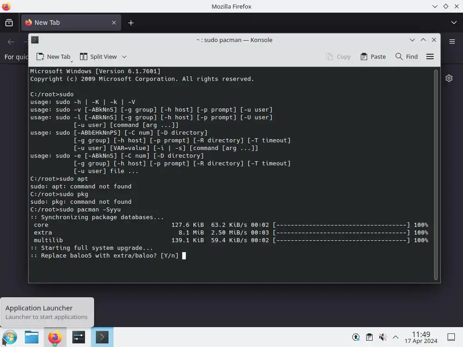Viewport: 463px width, 347px height.
Task: Select the Firefox New Tab tab
Action: point(71,23)
